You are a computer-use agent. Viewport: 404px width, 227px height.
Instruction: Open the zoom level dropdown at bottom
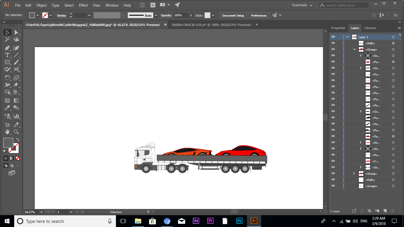coord(41,212)
